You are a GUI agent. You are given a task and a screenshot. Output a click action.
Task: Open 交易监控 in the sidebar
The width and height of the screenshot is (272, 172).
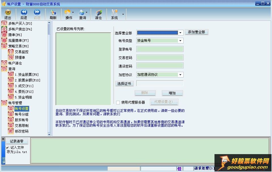(22, 52)
